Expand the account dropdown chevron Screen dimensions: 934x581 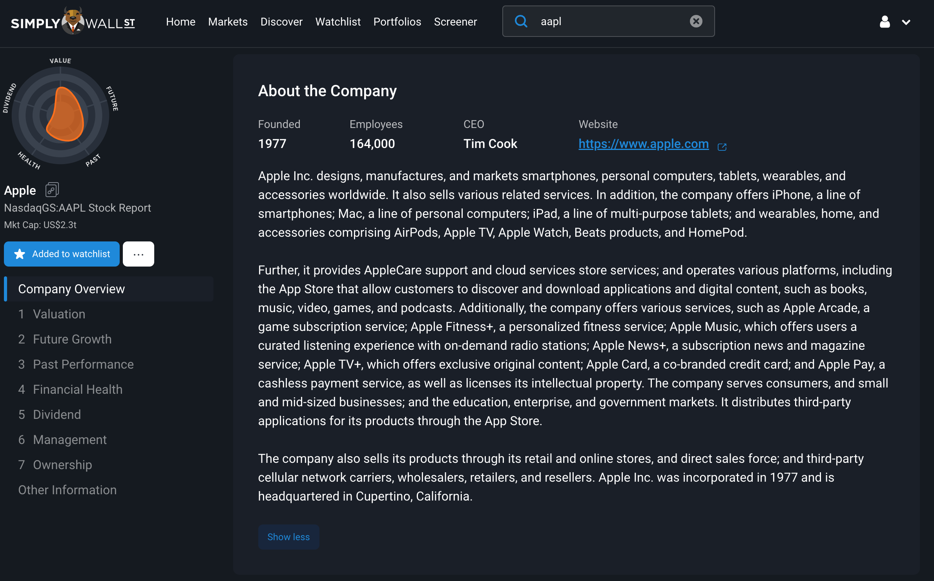tap(906, 22)
